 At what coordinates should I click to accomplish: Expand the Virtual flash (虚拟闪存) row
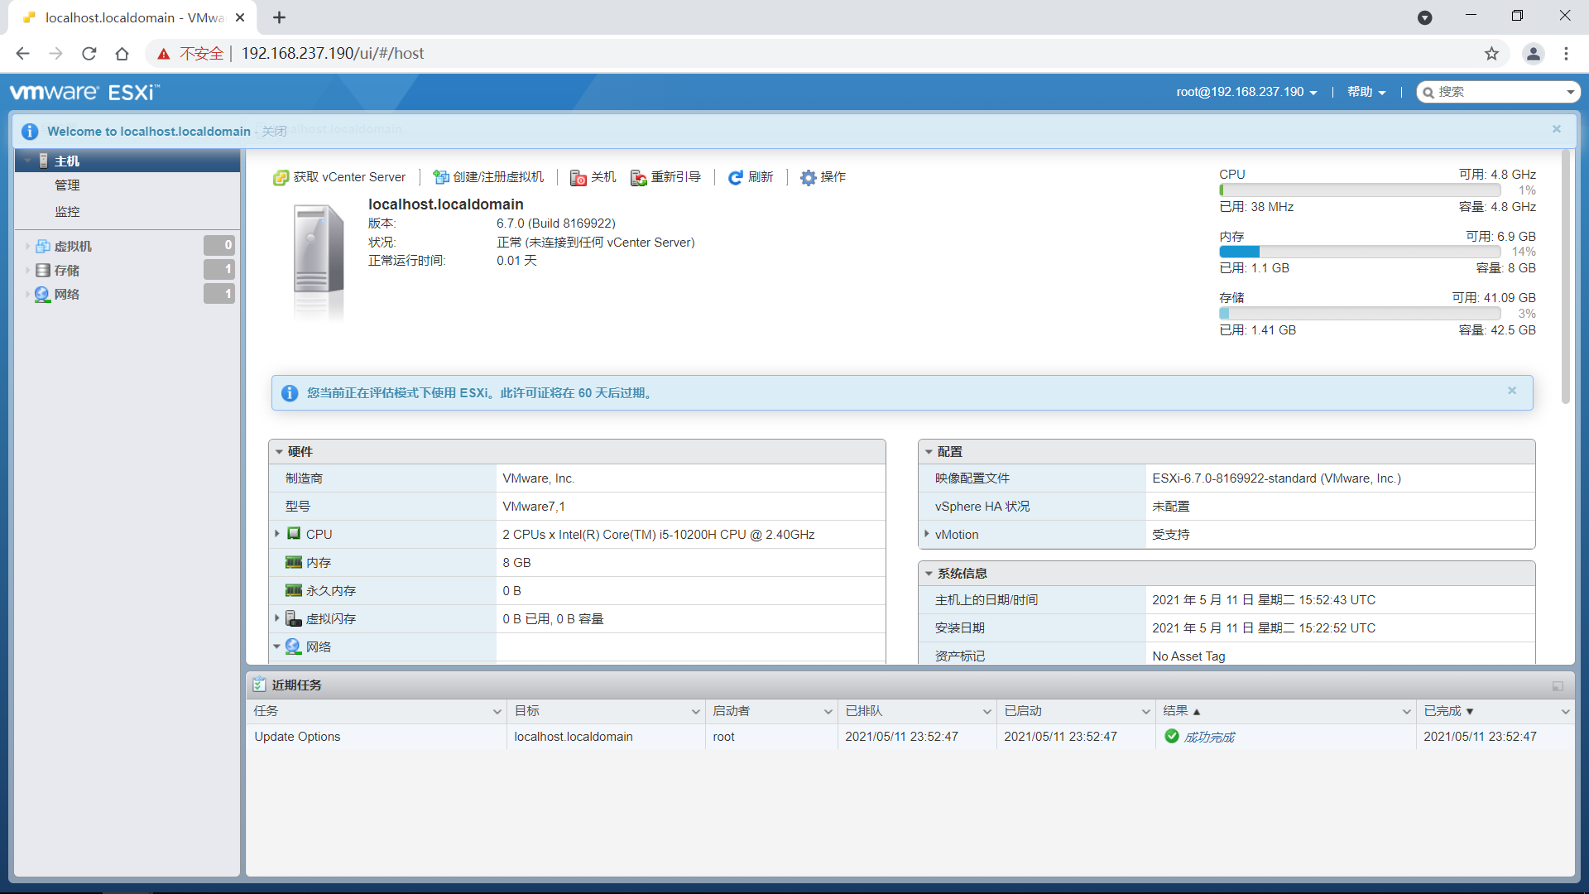(x=277, y=618)
